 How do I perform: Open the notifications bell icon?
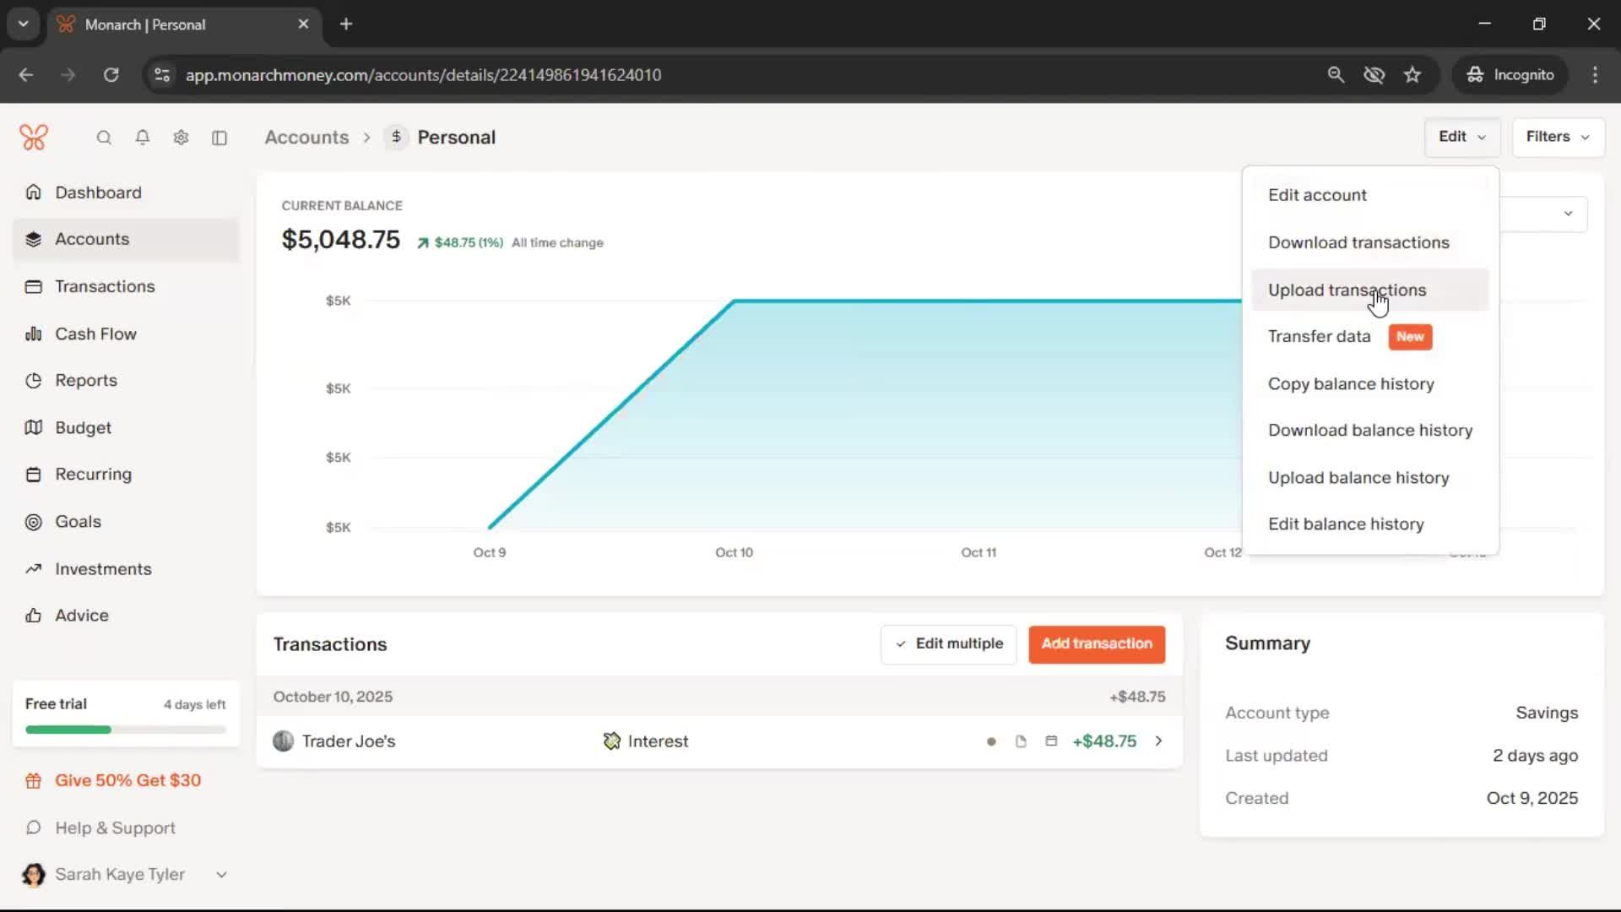143,138
